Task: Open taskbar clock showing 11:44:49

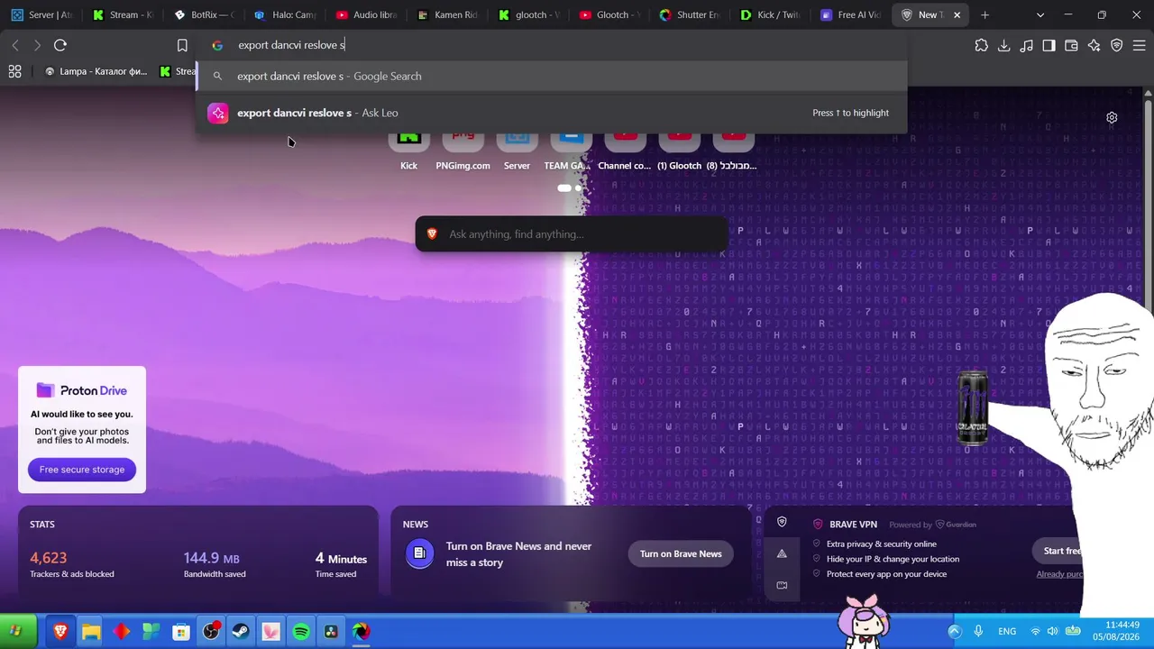Action: (x=1118, y=631)
